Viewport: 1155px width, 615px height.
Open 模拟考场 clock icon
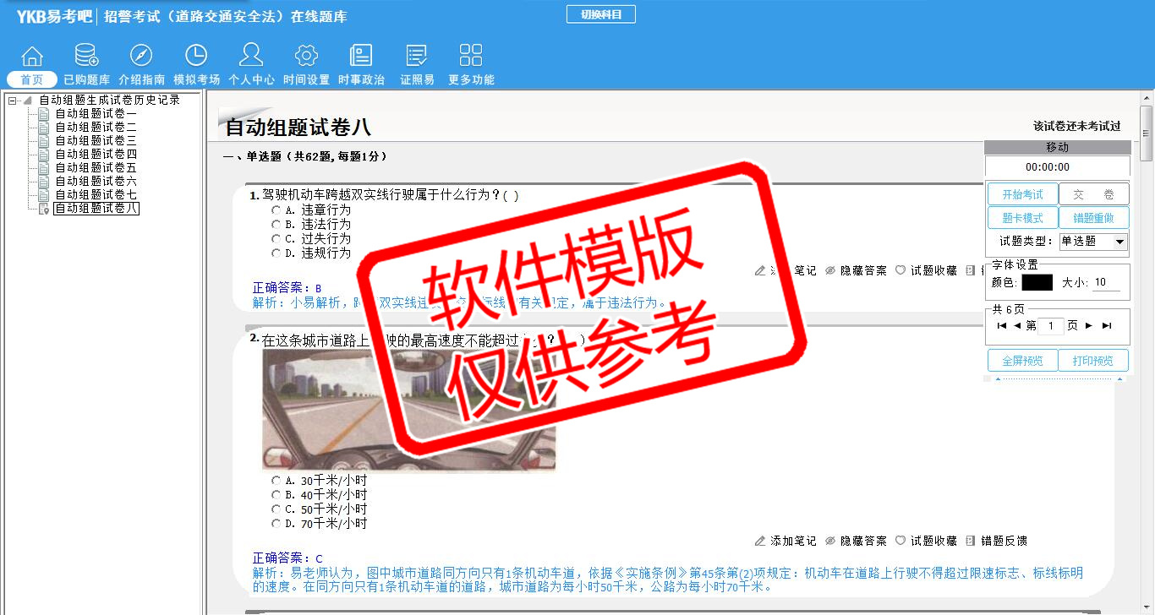196,57
